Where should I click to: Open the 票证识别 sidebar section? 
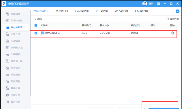pos(13,74)
